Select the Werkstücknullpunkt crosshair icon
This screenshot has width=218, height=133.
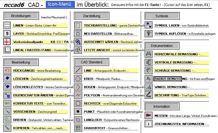point(7,42)
